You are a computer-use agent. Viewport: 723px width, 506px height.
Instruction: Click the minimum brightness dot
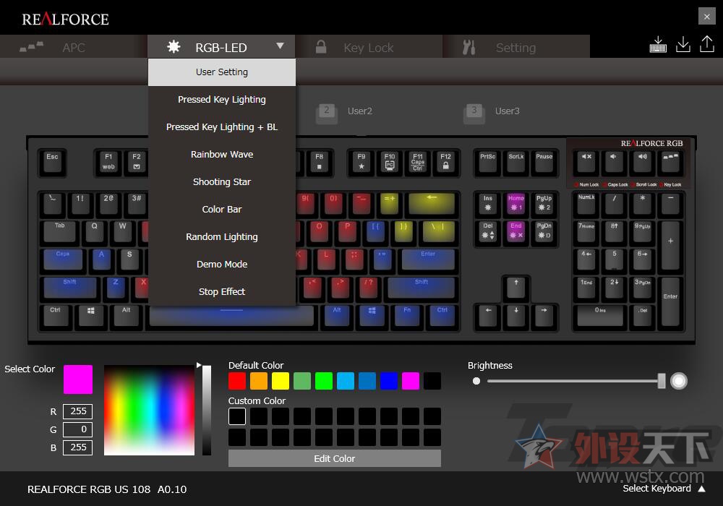pyautogui.click(x=476, y=381)
